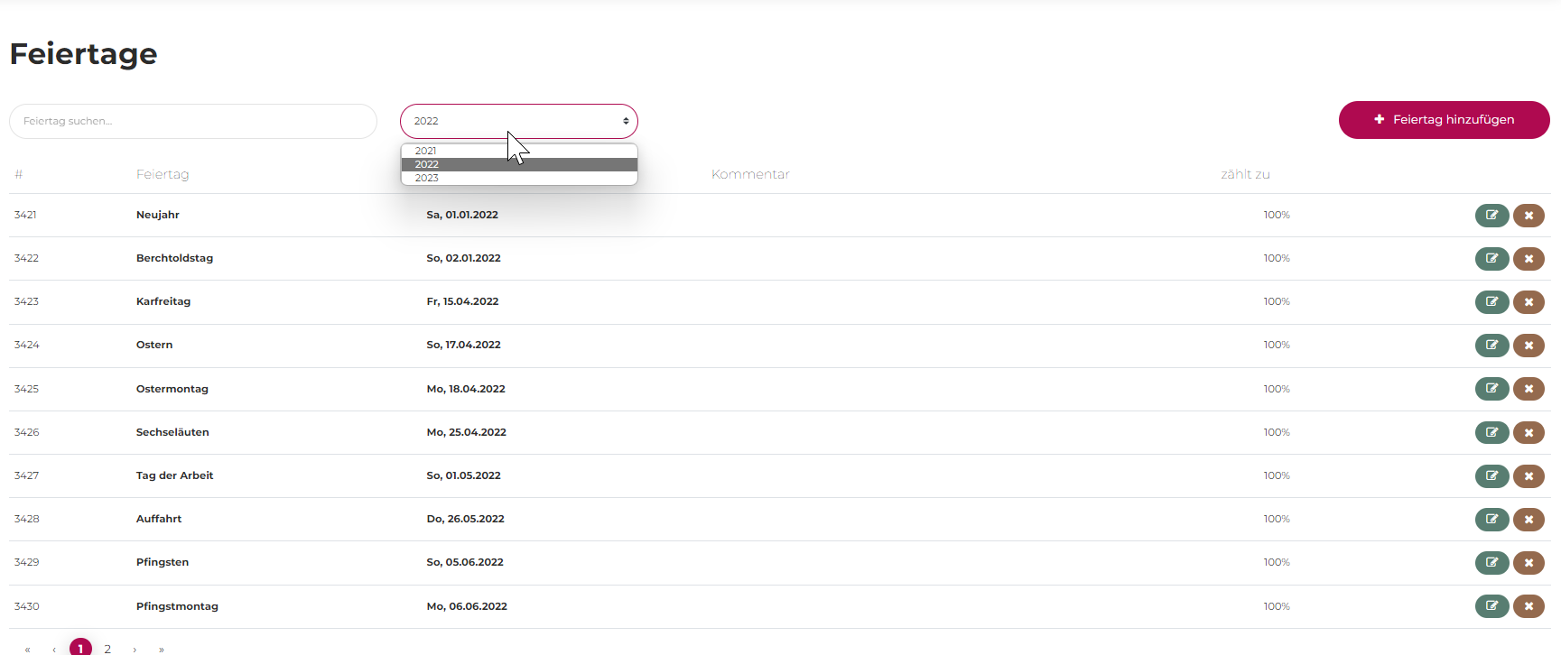This screenshot has height=655, width=1561.
Task: Delete the Tag der Arbeit entry
Action: [1528, 476]
